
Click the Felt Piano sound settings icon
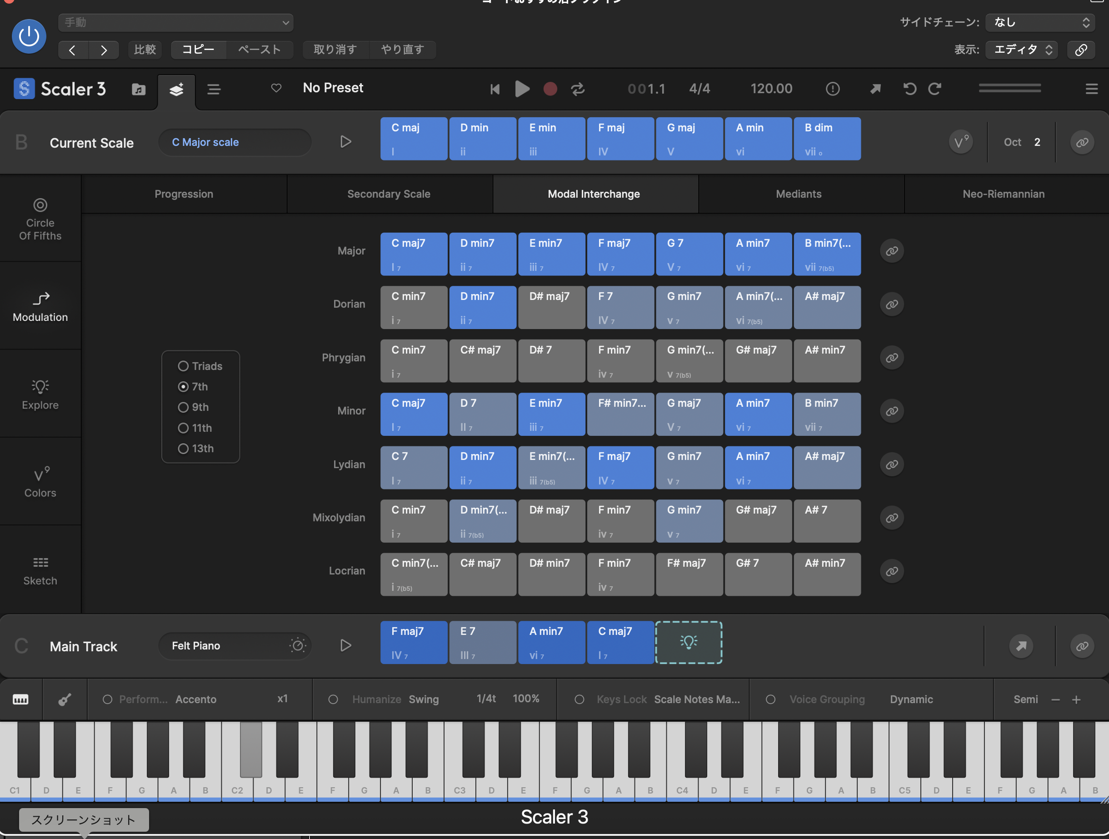(x=297, y=645)
